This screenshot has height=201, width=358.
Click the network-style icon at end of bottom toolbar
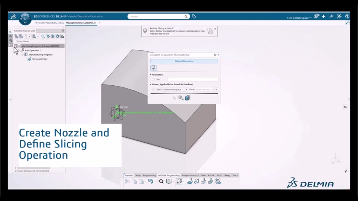pos(218,181)
